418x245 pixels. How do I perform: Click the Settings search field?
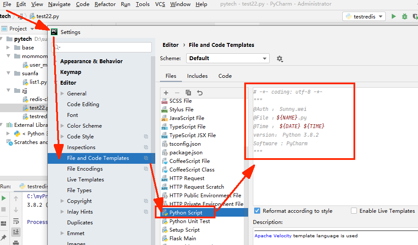(x=101, y=47)
